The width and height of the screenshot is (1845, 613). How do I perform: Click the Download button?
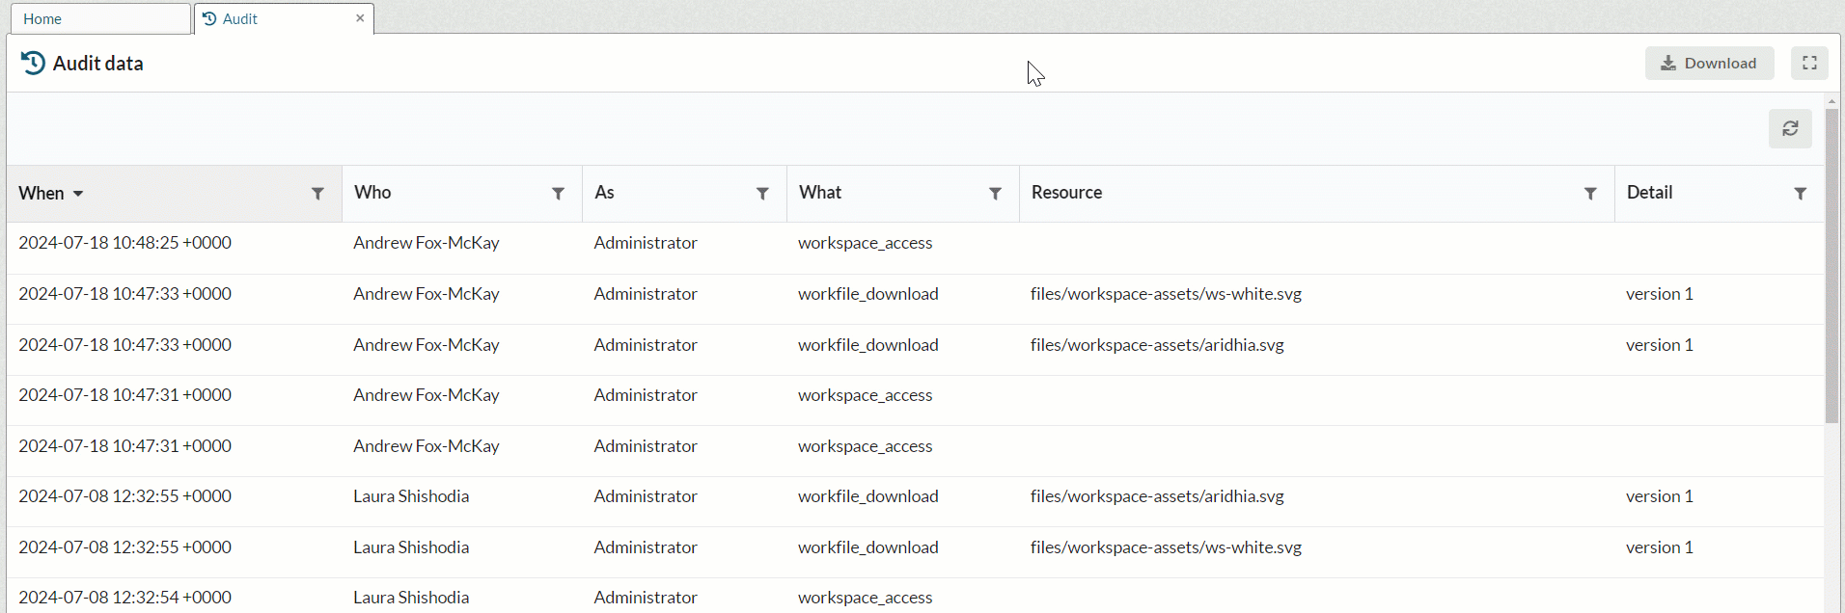click(1708, 64)
